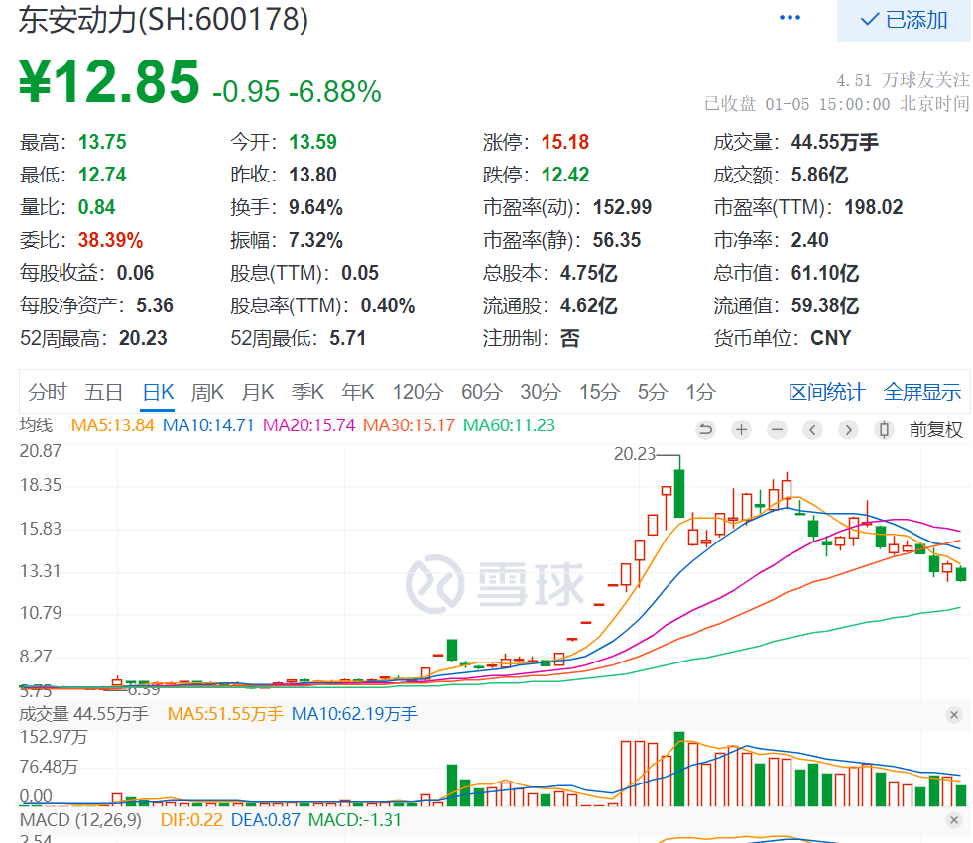Click the 20.23 peak label on chart
Viewport: 973px width, 843px height.
634,454
